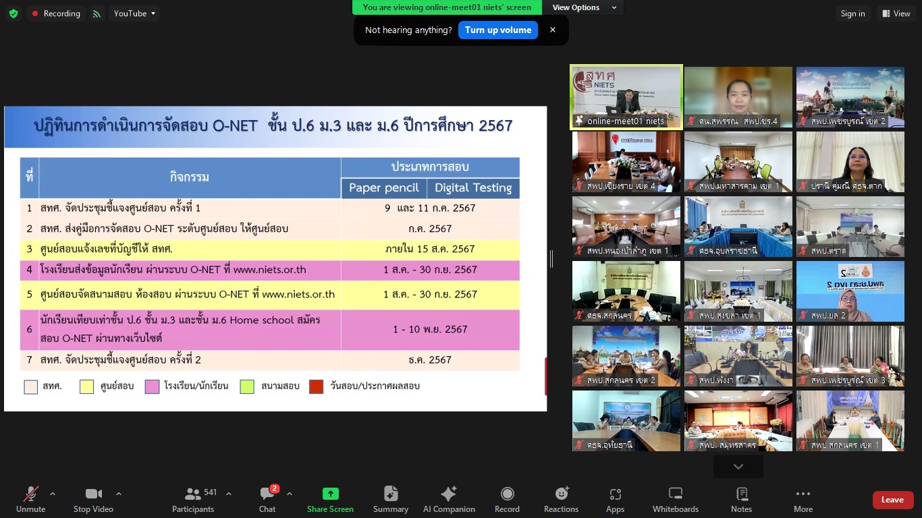Screen dimensions: 922x518
Task: Click the red Leave button
Action: pyautogui.click(x=893, y=500)
